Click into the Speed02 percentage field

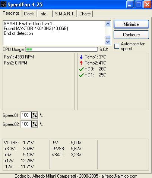coord(26,124)
